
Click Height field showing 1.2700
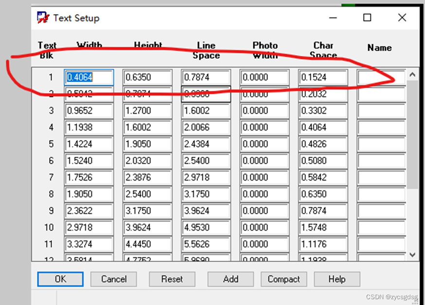coord(147,111)
